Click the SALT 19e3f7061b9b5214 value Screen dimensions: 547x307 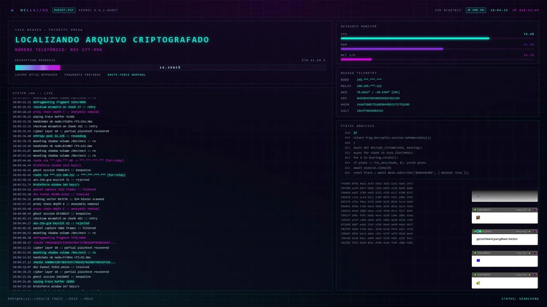[370, 110]
